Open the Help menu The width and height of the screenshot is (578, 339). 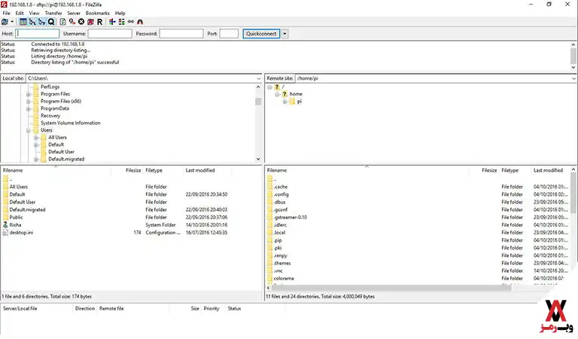(x=120, y=13)
